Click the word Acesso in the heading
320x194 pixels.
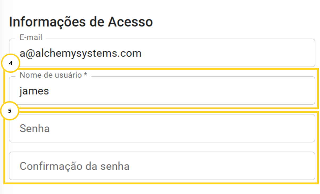(x=130, y=22)
